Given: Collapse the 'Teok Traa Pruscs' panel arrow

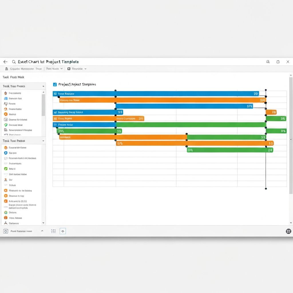Looking at the screenshot, I should point(43,86).
